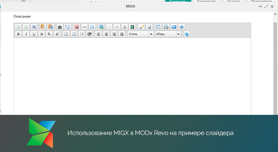Close the MIGX window
278x152 pixels.
pyautogui.click(x=272, y=7)
